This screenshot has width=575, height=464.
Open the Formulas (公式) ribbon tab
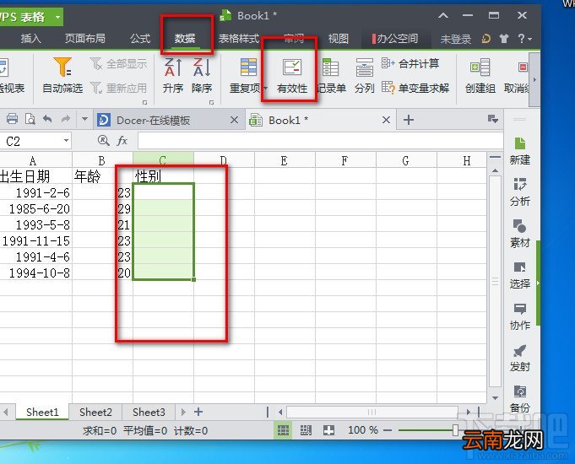point(140,39)
